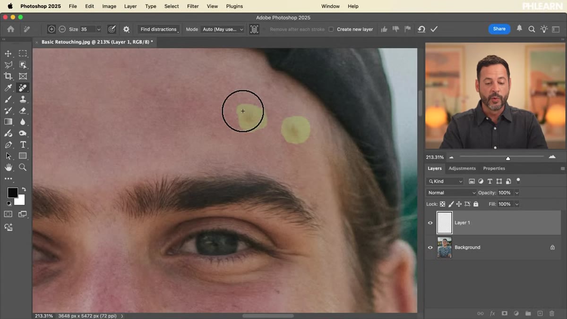Click the delete layer trash icon
This screenshot has height=319, width=567.
(x=552, y=313)
